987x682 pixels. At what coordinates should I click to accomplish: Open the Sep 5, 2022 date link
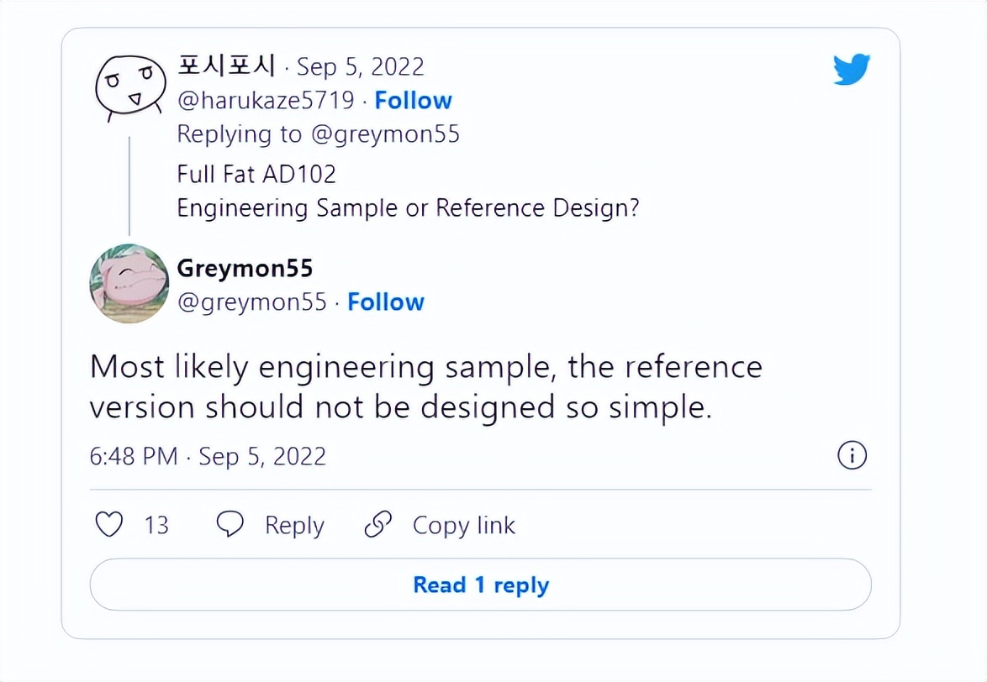coord(360,66)
